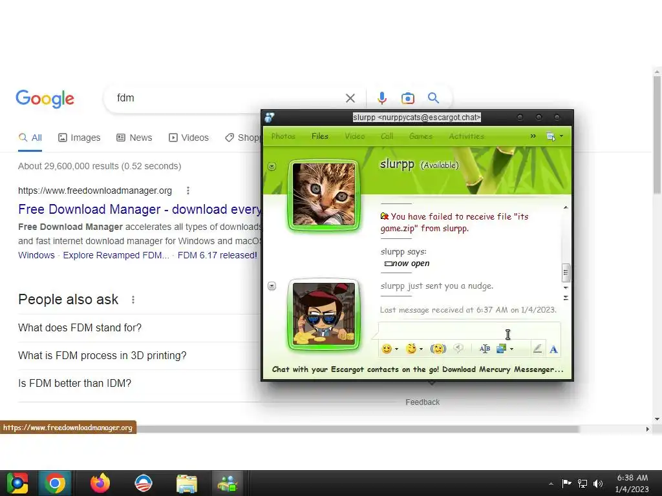The width and height of the screenshot is (662, 496).
Task: Switch to the Videos results tab
Action: coord(188,138)
